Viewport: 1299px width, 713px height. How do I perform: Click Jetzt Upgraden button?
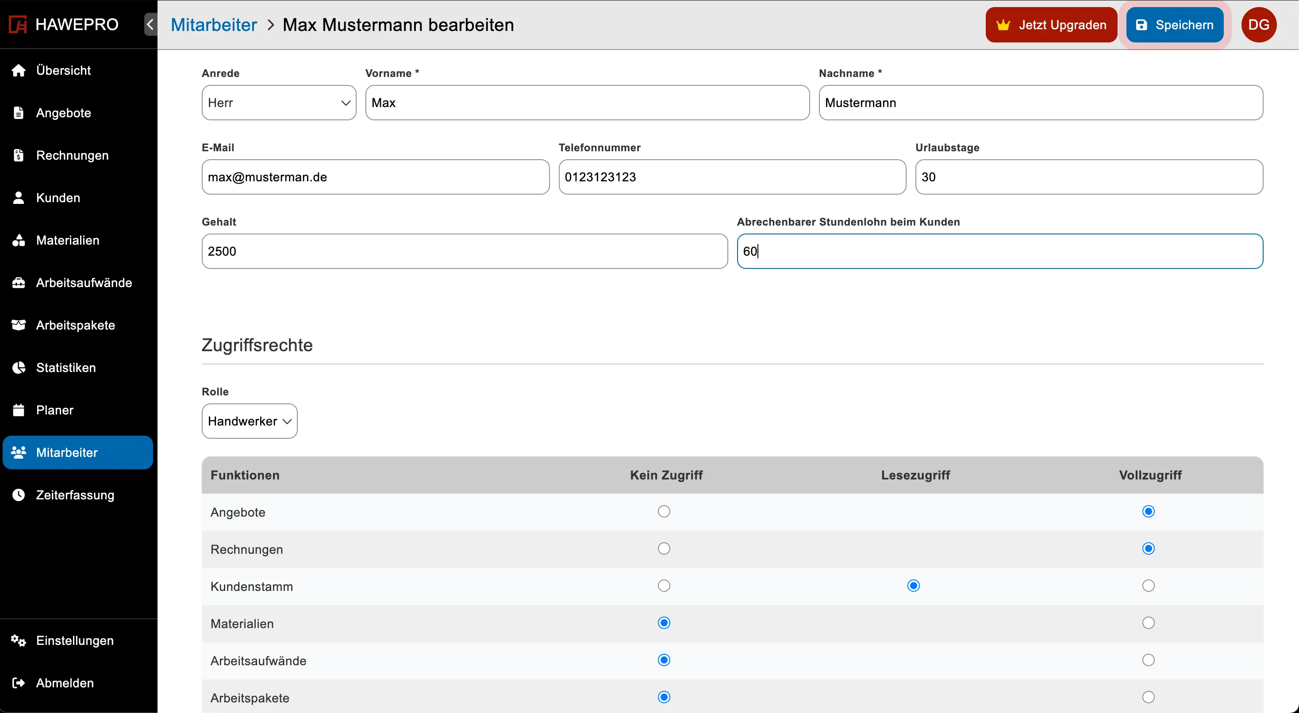coord(1051,25)
